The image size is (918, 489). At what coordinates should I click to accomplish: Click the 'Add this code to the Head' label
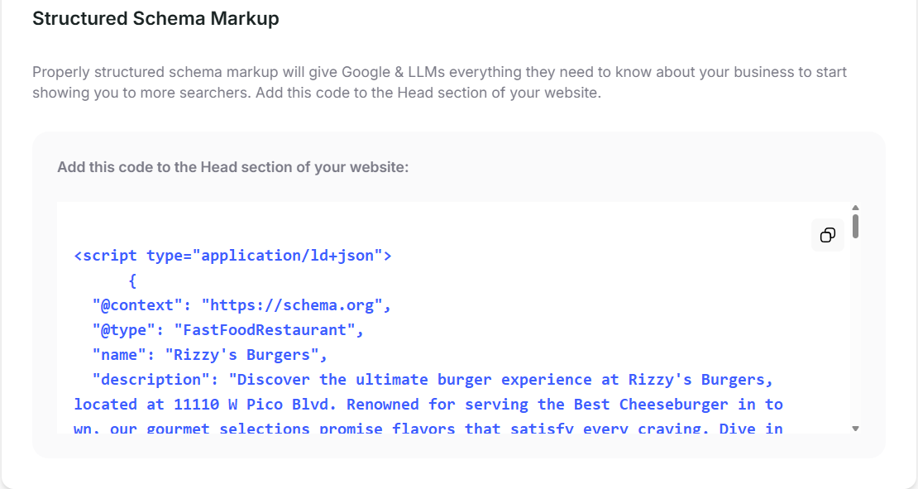[233, 167]
